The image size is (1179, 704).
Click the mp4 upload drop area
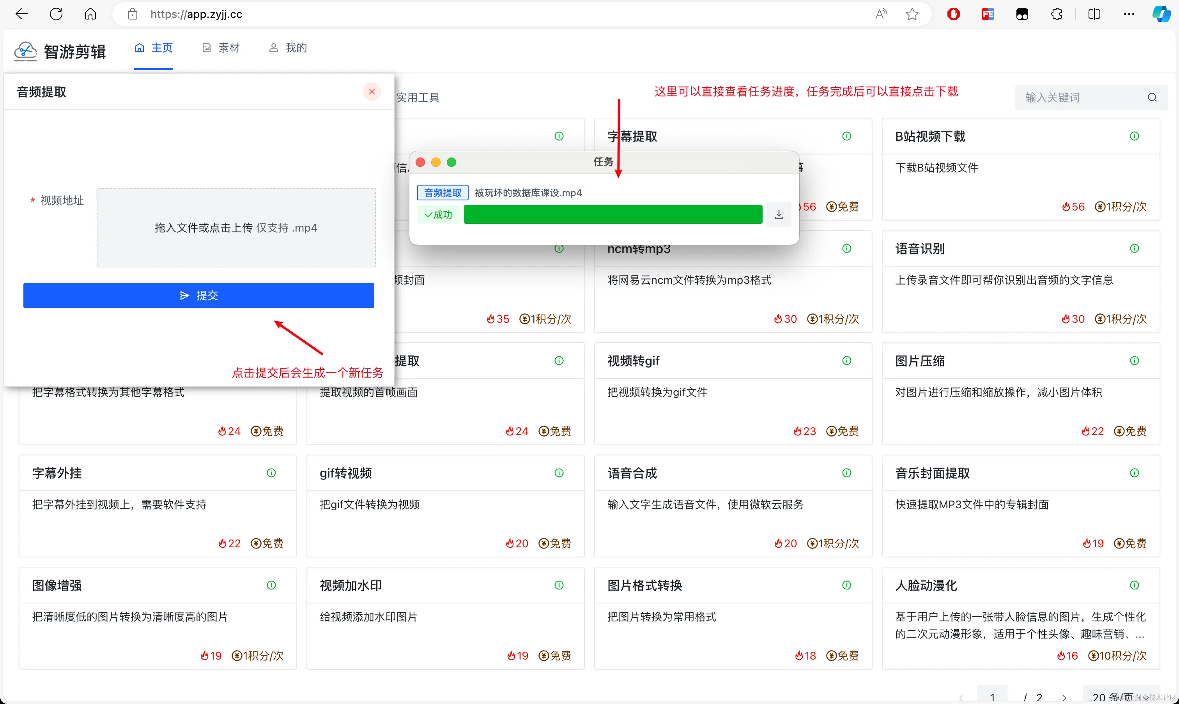point(236,228)
